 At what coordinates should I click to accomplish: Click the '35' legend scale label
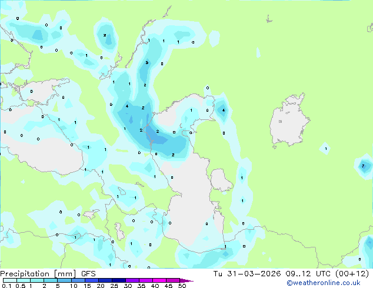[141, 286]
